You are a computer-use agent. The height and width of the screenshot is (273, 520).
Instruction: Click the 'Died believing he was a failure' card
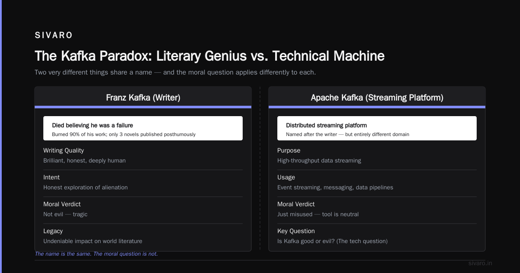pyautogui.click(x=143, y=128)
